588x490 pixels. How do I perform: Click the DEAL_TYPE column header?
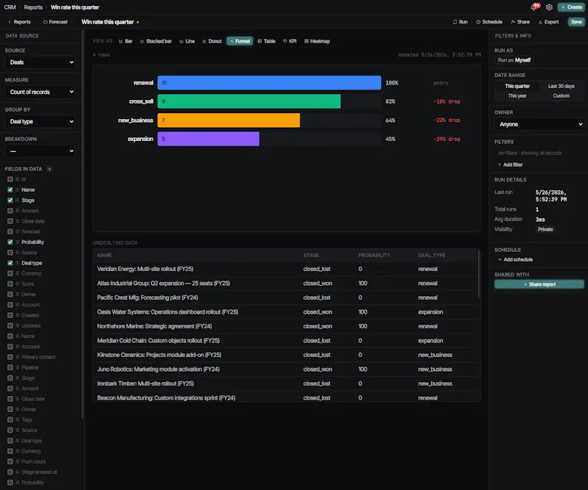pos(431,256)
